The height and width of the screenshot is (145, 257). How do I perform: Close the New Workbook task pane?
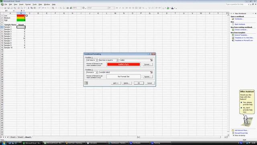click(x=255, y=13)
